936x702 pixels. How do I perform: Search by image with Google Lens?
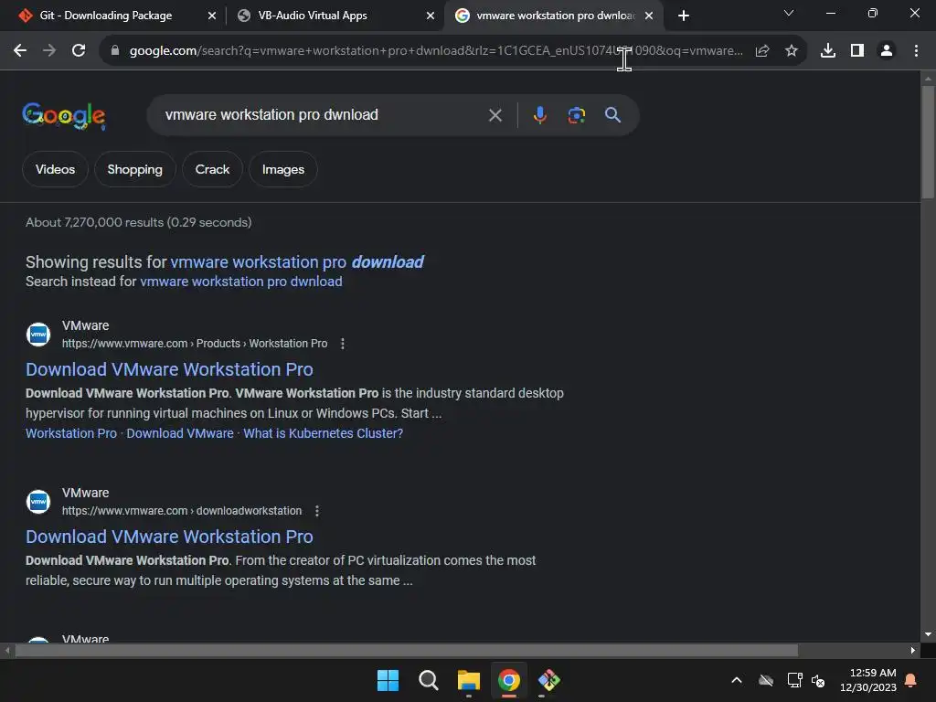pos(577,115)
